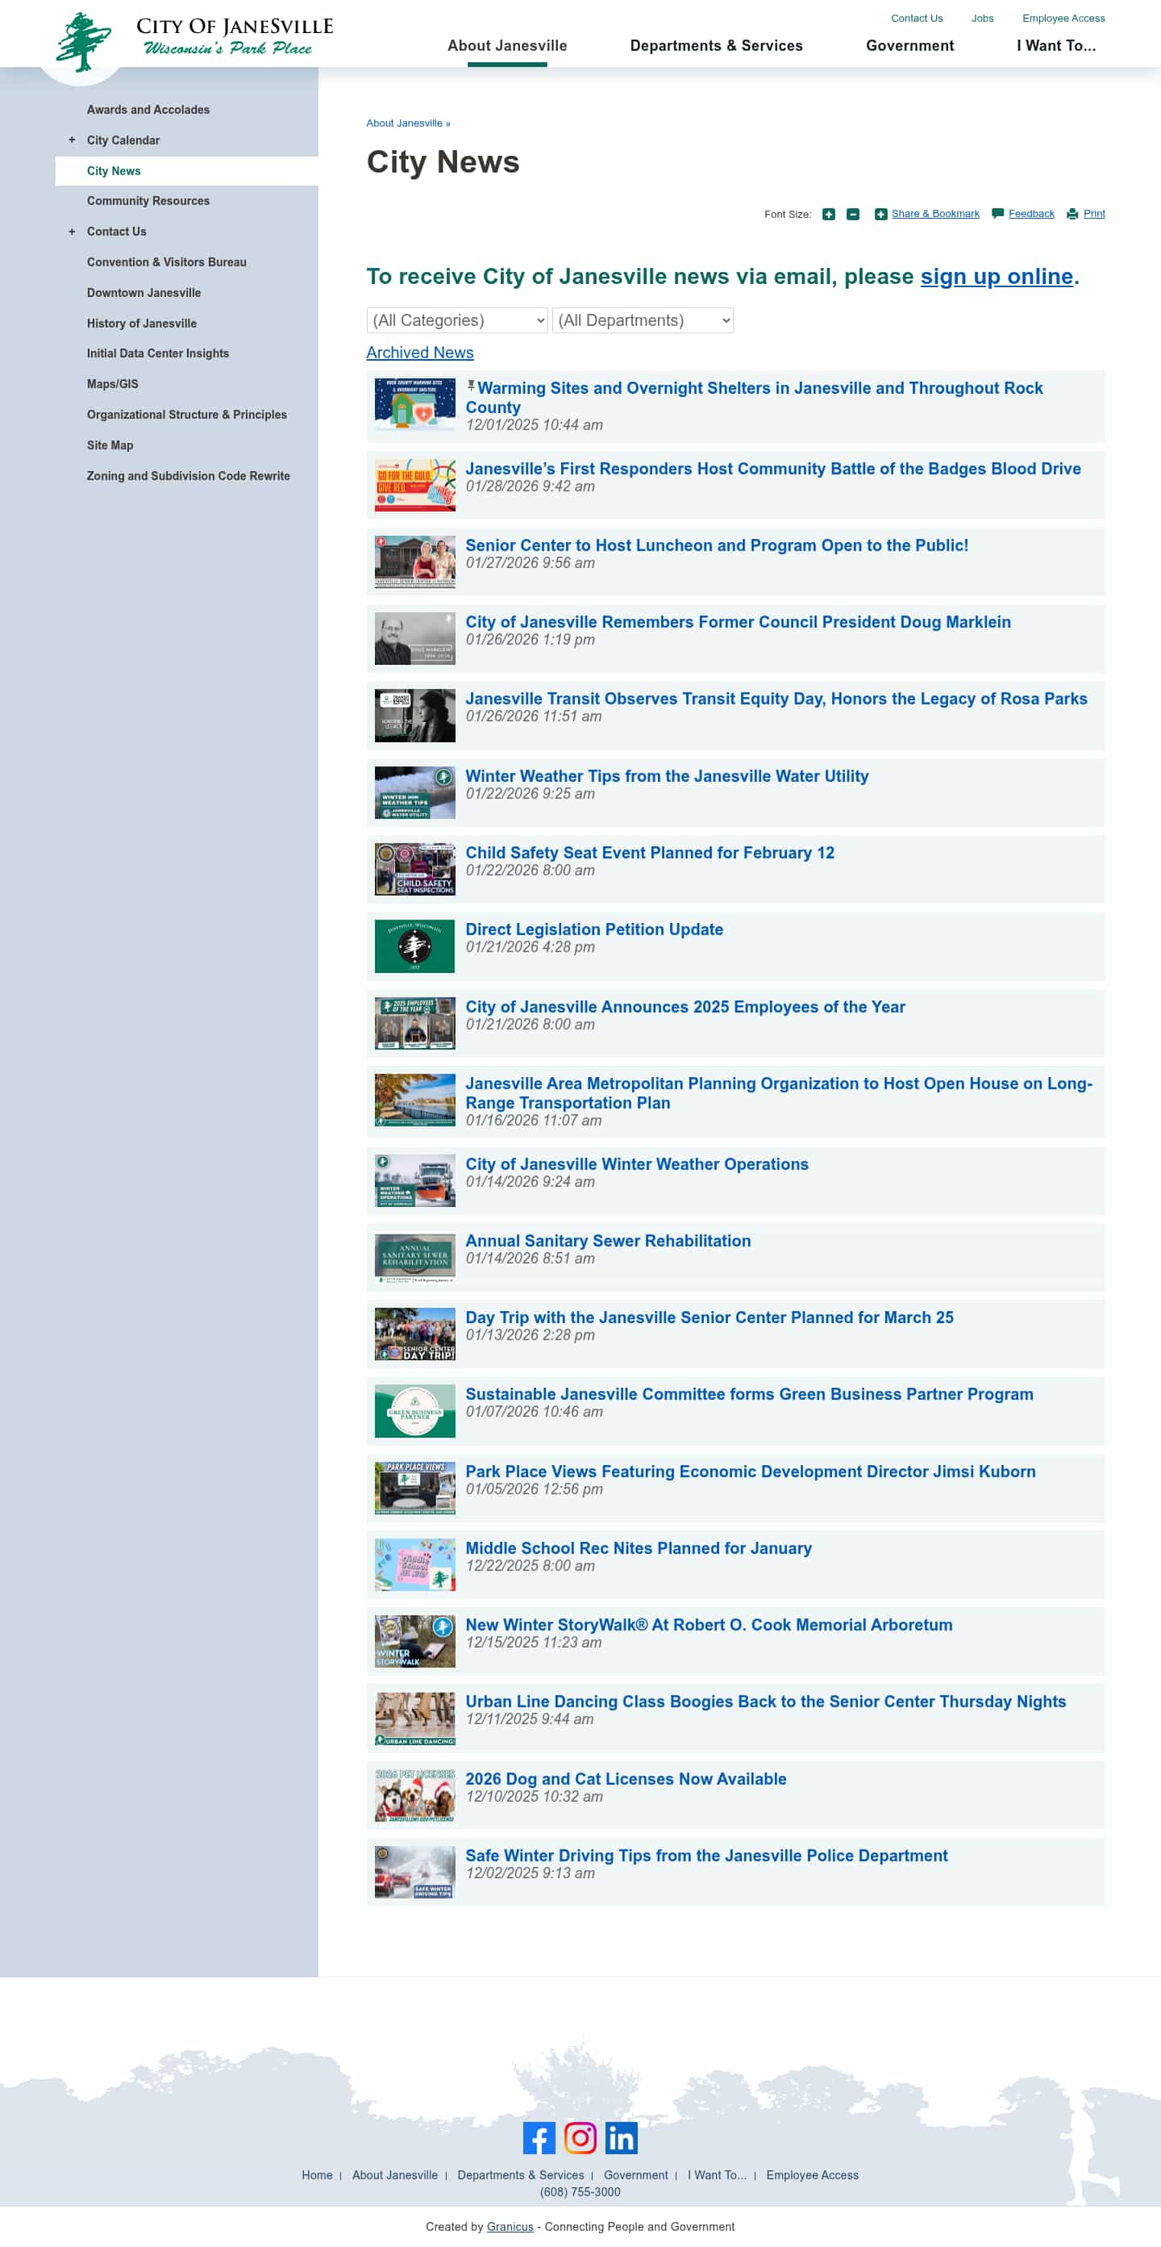Open the Archived News link

(419, 353)
